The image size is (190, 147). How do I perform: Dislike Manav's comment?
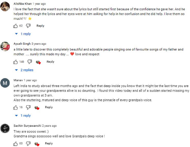click(x=28, y=107)
